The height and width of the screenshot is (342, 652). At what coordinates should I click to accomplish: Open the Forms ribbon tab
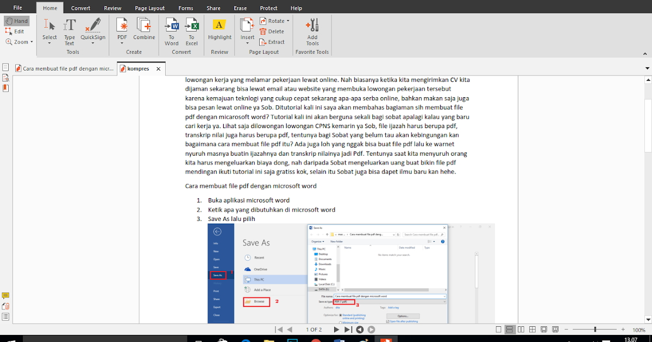click(186, 8)
